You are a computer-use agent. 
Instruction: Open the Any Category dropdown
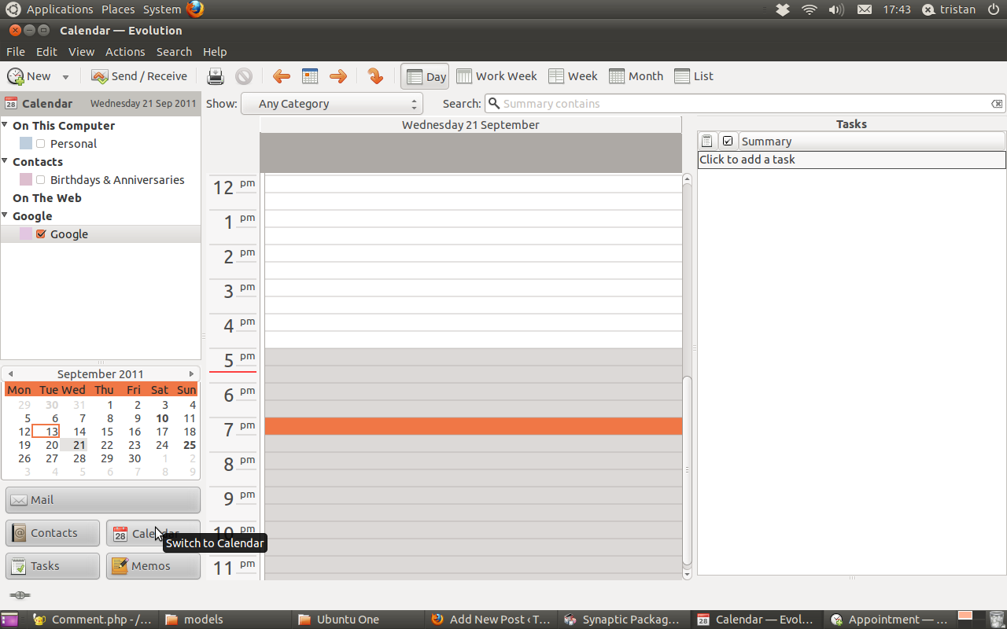click(331, 104)
